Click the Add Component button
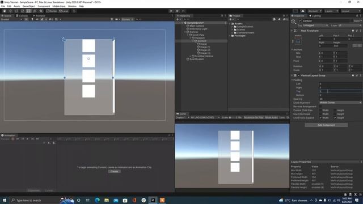This screenshot has width=363, height=204. 326,125
